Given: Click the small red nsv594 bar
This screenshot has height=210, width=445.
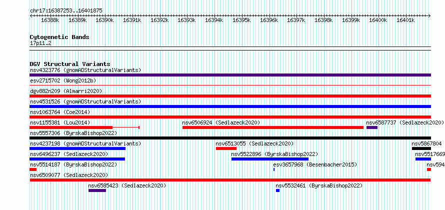Looking at the screenshot, I should pos(429,169).
